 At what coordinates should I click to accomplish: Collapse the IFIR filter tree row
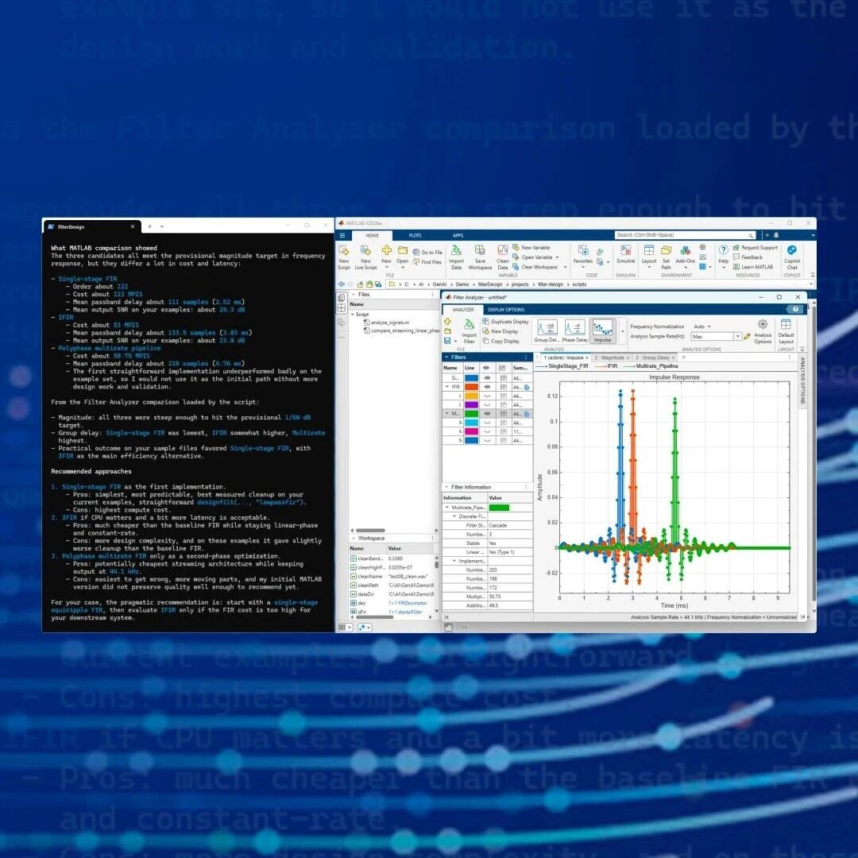(447, 387)
